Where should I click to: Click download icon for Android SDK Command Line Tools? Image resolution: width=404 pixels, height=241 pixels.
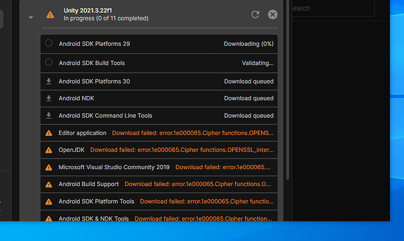[49, 116]
